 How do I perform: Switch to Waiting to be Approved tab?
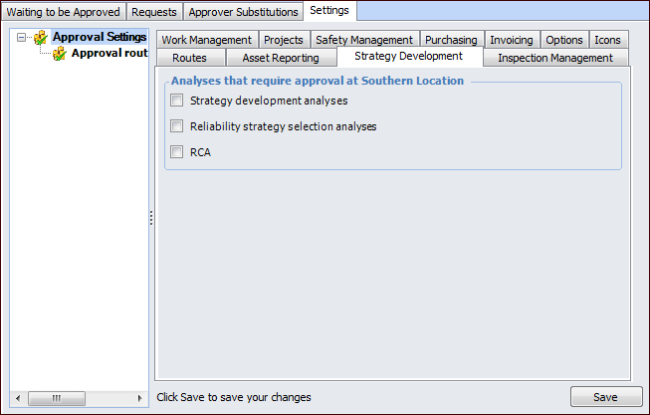(x=64, y=12)
